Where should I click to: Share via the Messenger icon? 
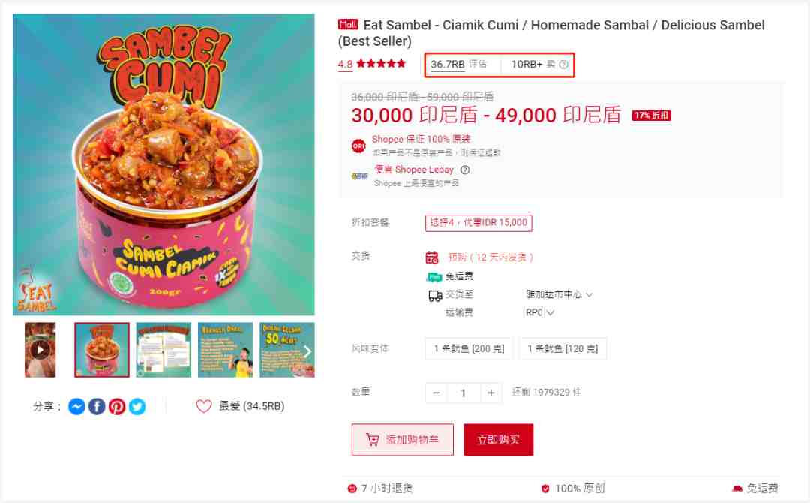[76, 407]
